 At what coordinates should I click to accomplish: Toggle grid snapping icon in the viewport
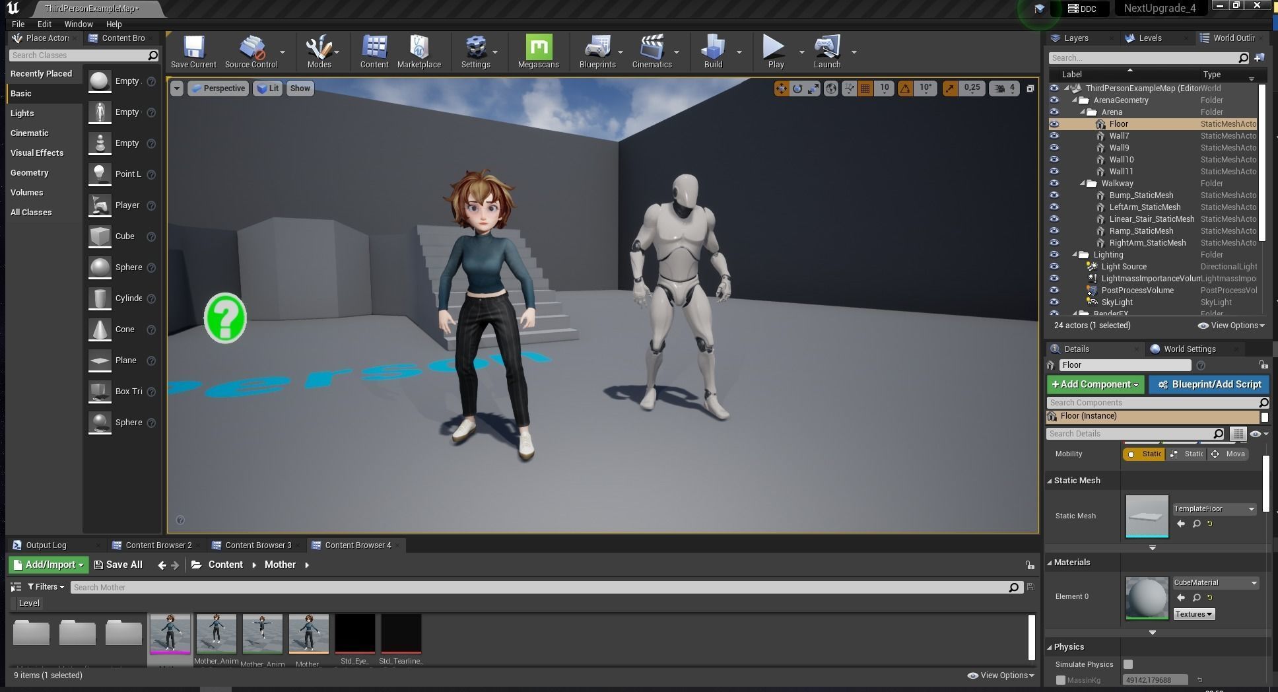pos(865,88)
